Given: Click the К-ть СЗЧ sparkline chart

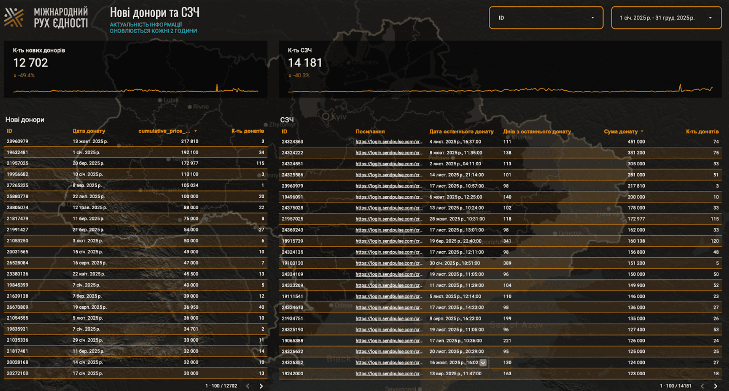Looking at the screenshot, I should click(500, 90).
